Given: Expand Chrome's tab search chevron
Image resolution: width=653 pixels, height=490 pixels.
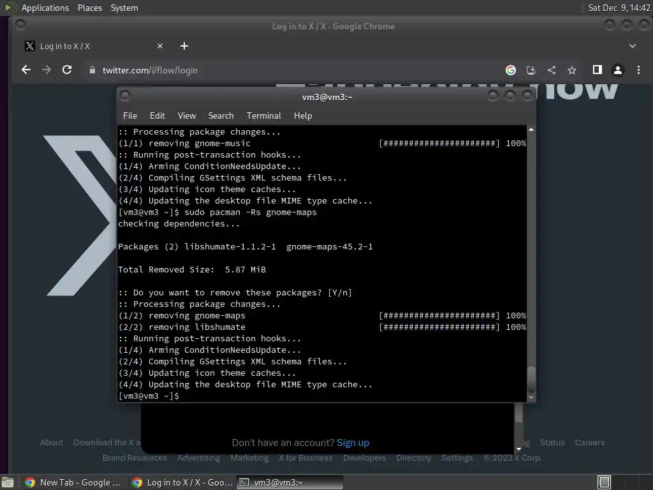Looking at the screenshot, I should [632, 46].
